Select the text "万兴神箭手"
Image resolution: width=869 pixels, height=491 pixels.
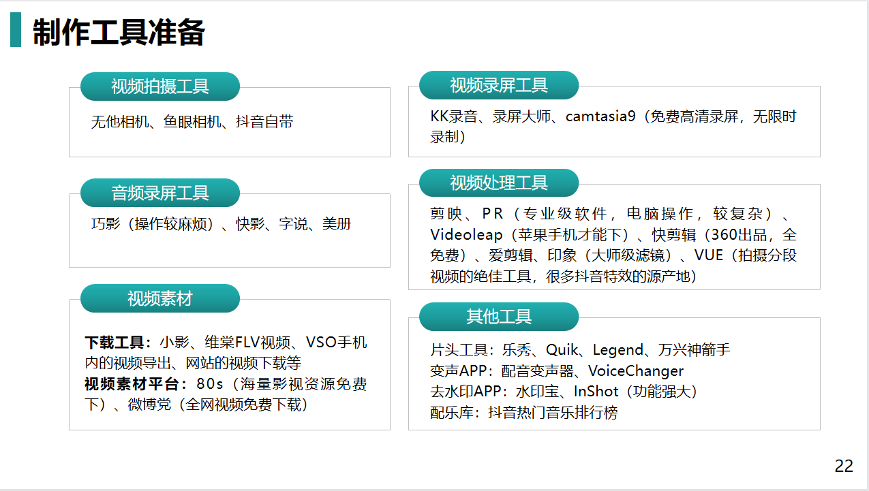click(x=695, y=350)
